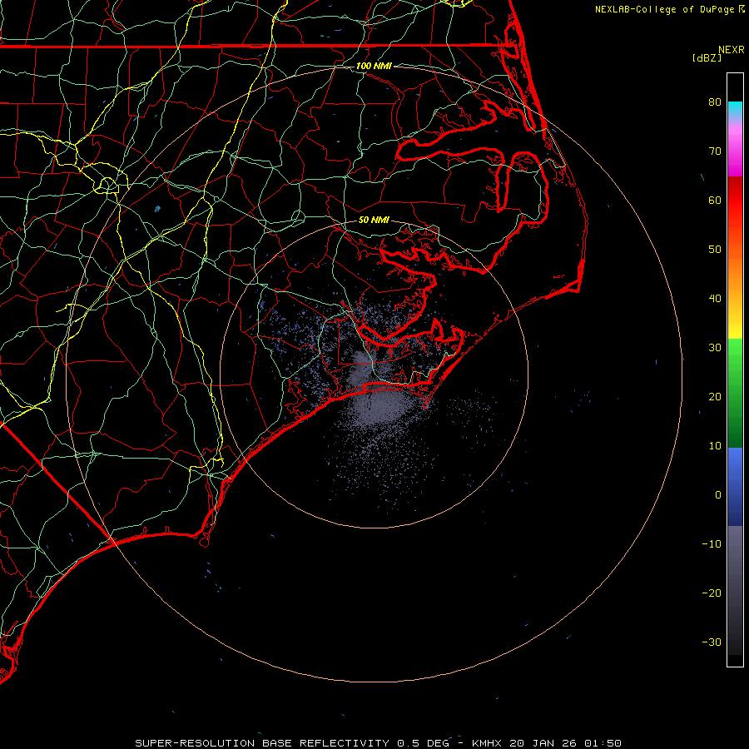
Task: Click the 60 value on dBZ scale
Action: 715,200
